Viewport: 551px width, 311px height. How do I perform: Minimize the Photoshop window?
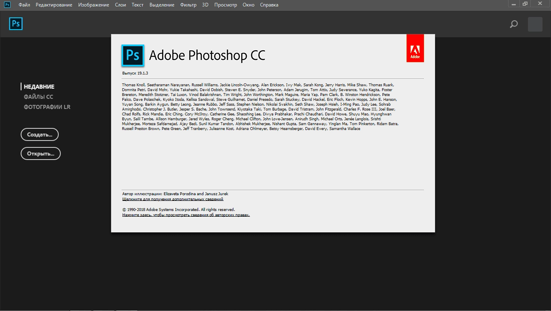514,3
